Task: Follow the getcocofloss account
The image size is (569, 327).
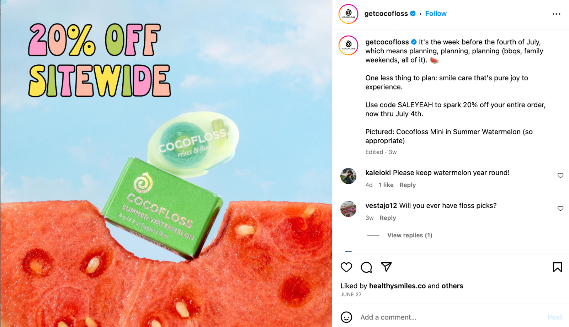Action: click(x=436, y=14)
